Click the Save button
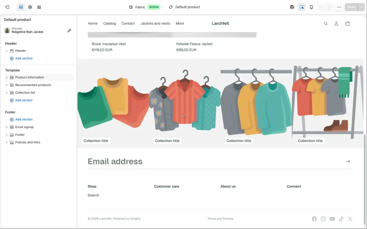Image resolution: width=367 pixels, height=229 pixels. tap(351, 7)
